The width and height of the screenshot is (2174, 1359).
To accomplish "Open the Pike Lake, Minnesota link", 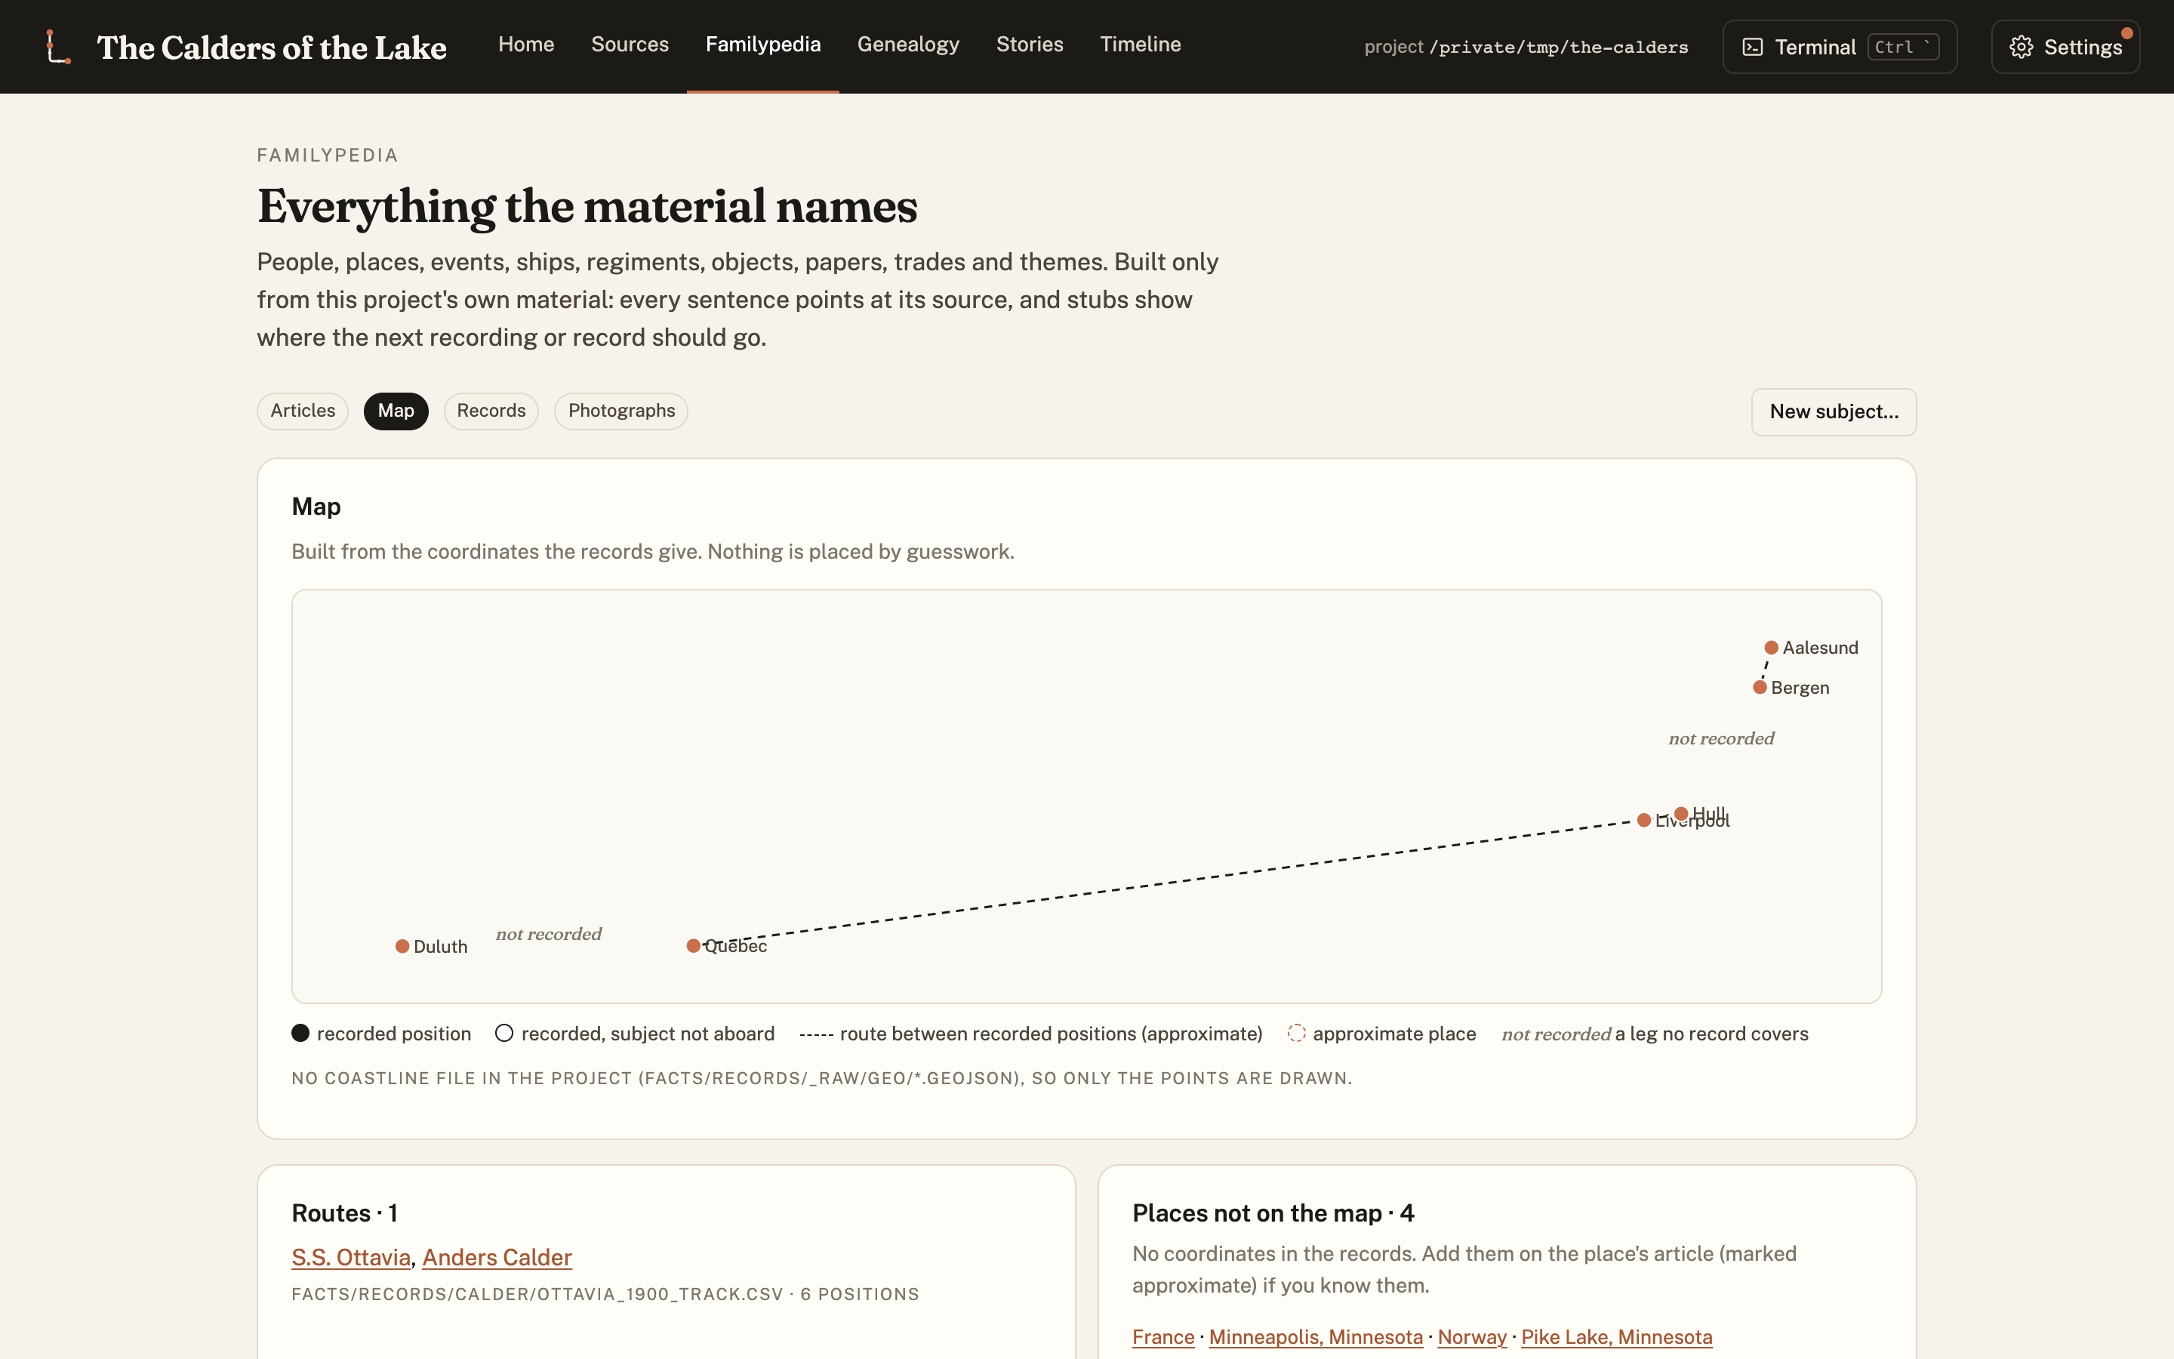I will [1617, 1337].
